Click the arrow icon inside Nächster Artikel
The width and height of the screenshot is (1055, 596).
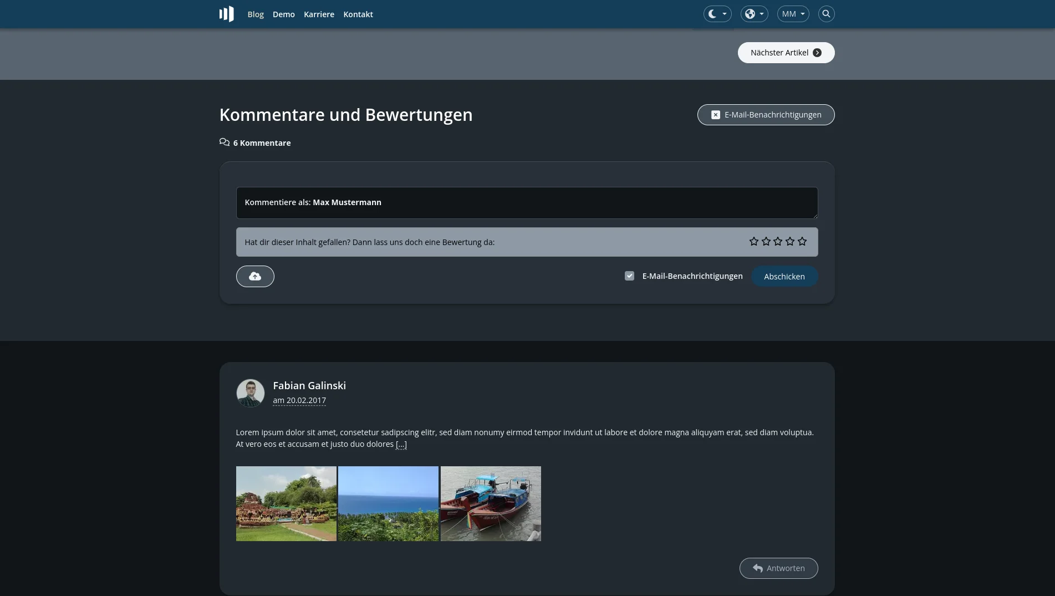817,52
